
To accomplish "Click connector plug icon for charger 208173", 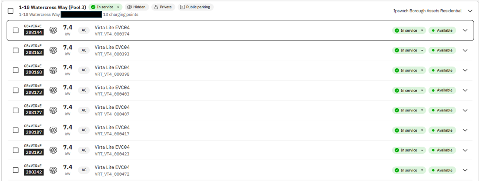I will [x=54, y=90].
